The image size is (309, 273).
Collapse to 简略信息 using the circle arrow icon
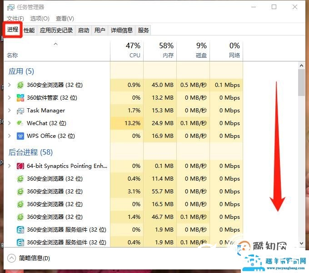tap(11, 258)
